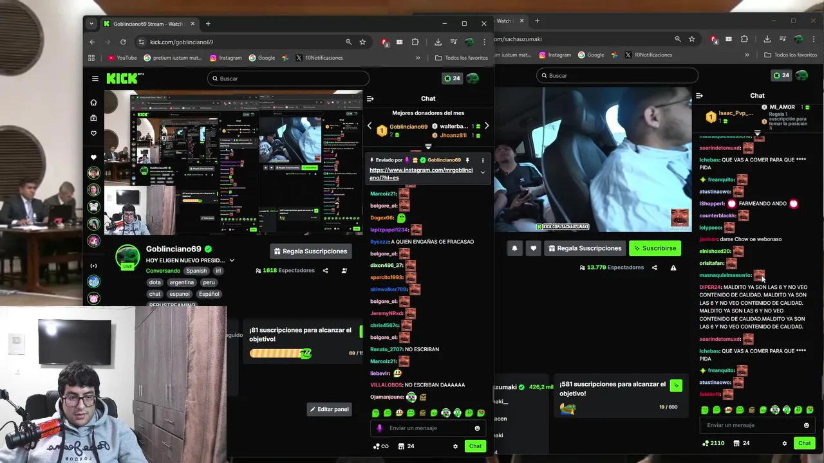Screen dimensions: 824x463
Task: Click Regala Suscripciones in Goblinciano69 window
Action: pos(310,251)
